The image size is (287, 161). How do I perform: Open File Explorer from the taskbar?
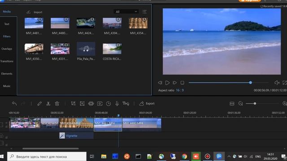(x=104, y=157)
